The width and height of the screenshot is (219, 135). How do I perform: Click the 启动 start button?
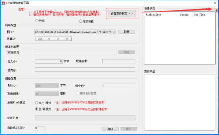click(110, 129)
